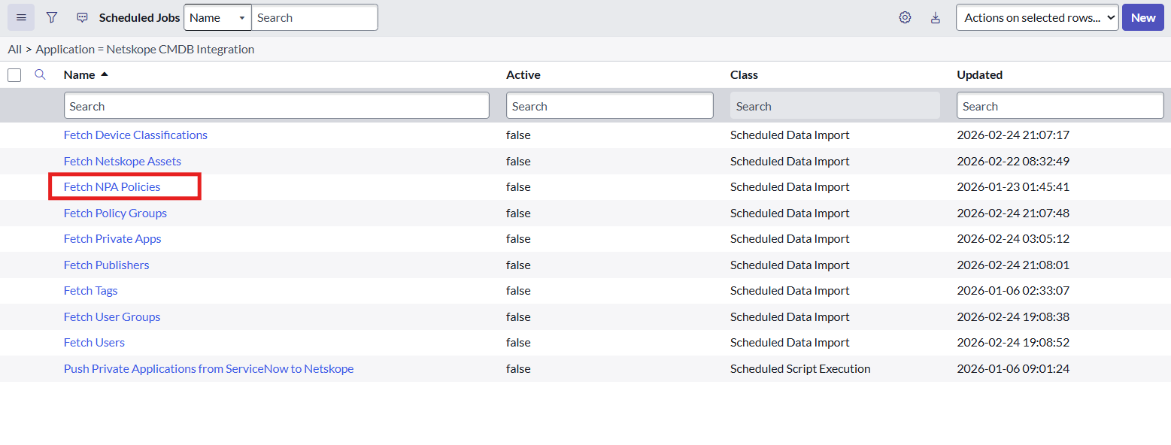The width and height of the screenshot is (1171, 445).
Task: Open Fetch Tags job
Action: 91,290
